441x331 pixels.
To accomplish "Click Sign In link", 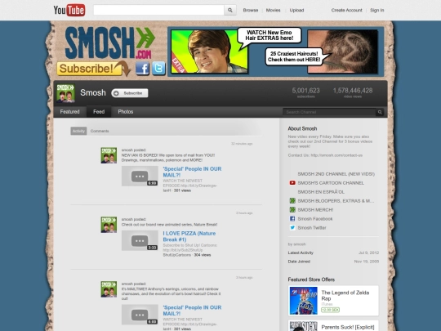I will (376, 10).
